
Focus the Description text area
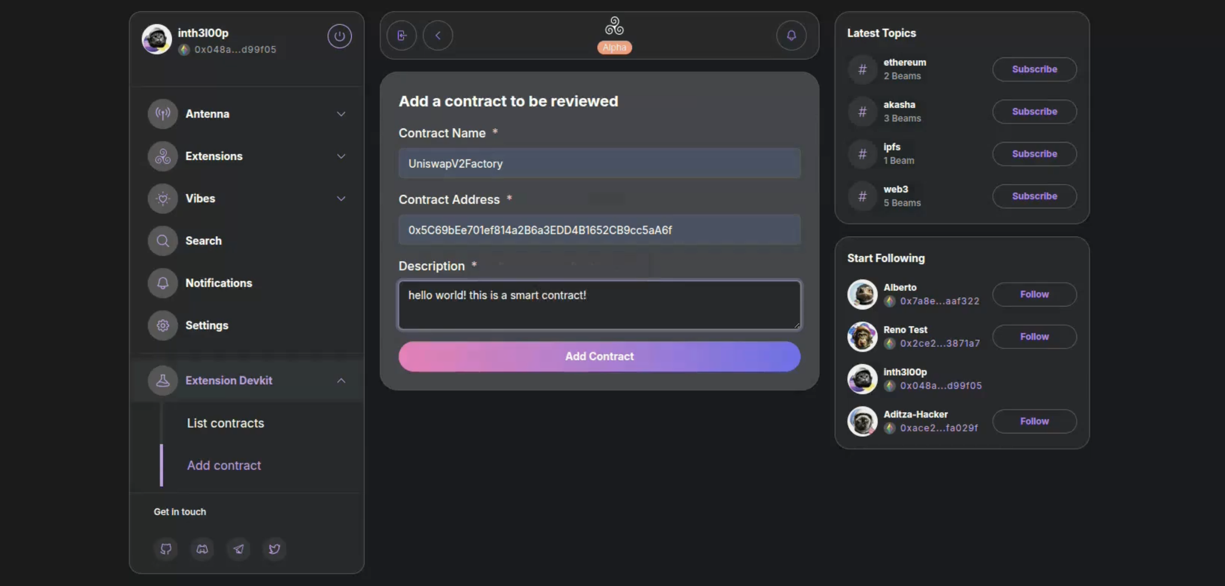(x=599, y=304)
